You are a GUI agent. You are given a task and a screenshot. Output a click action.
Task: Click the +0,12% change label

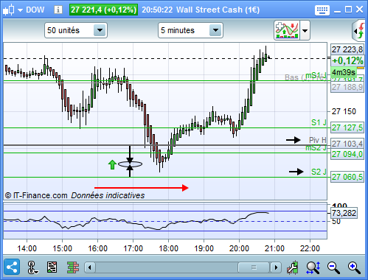347,60
